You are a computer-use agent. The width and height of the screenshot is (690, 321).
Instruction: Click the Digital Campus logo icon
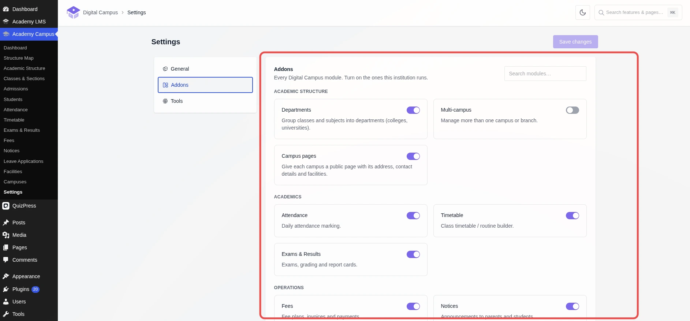pos(73,12)
